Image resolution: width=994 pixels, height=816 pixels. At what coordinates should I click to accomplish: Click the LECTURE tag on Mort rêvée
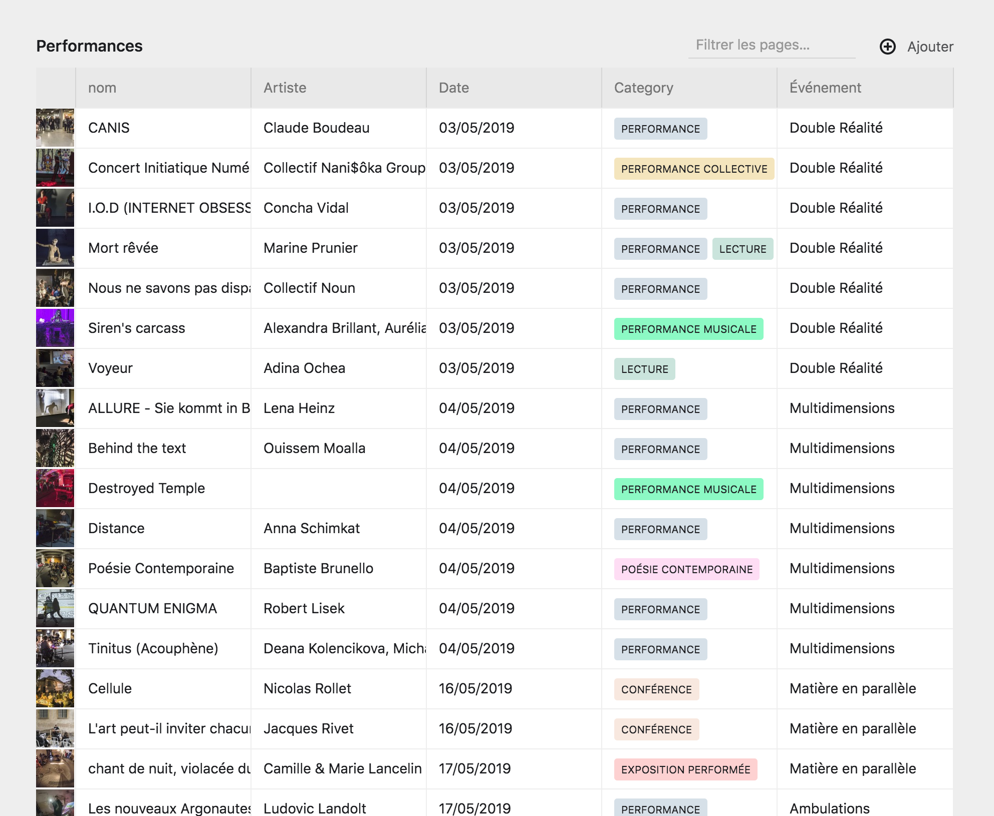pyautogui.click(x=743, y=248)
